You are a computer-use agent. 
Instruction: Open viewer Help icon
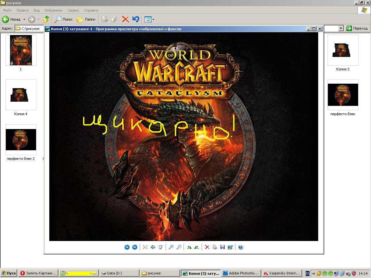[x=241, y=247]
